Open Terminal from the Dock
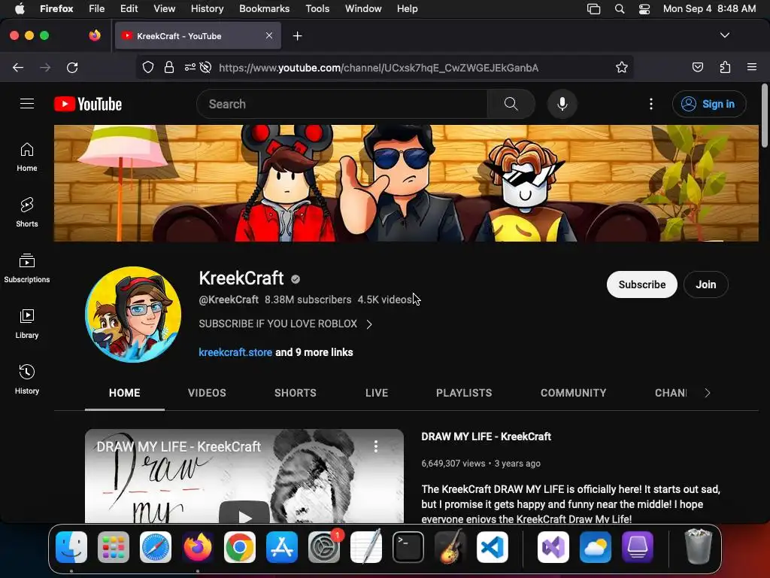770x578 pixels. [408, 547]
